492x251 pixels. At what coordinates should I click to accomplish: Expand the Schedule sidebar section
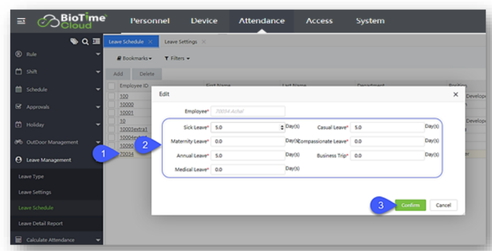pyautogui.click(x=51, y=89)
